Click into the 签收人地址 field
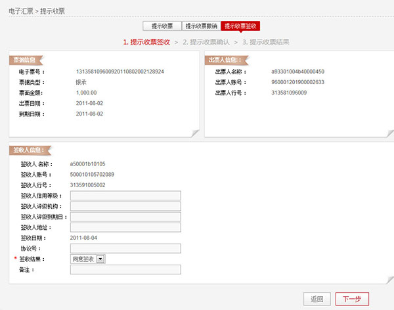Image resolution: width=394 pixels, height=310 pixels. [125, 227]
